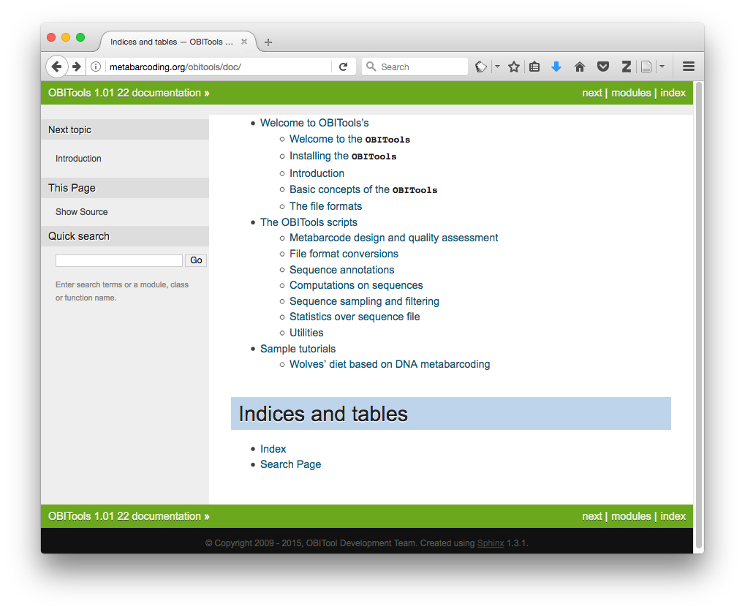Open the hamburger menu icon
Screen dimensions: 745x612
pos(688,67)
